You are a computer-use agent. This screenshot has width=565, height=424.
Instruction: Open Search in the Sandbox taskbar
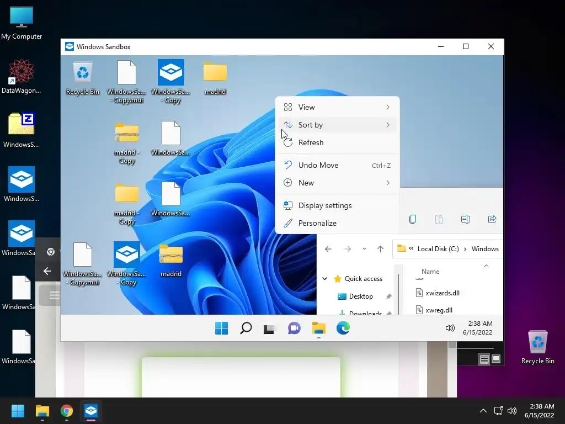click(x=246, y=328)
